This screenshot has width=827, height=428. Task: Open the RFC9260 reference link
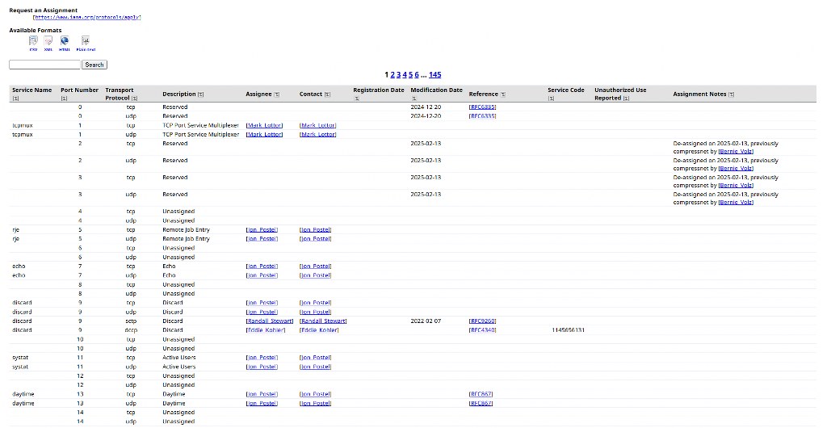point(483,321)
